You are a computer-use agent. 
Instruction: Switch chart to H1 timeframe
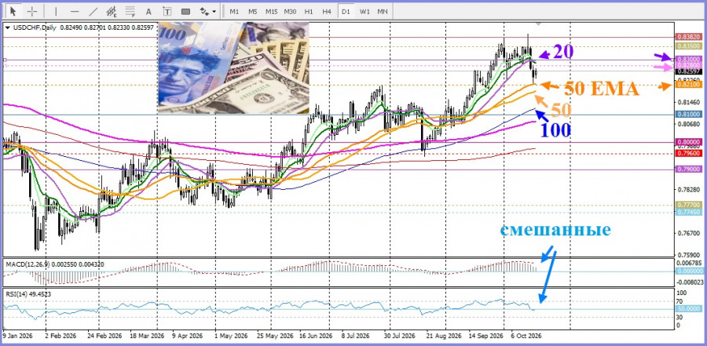pyautogui.click(x=309, y=11)
